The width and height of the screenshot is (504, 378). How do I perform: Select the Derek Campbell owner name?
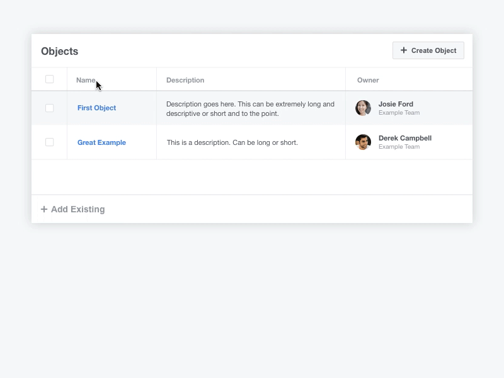point(404,138)
